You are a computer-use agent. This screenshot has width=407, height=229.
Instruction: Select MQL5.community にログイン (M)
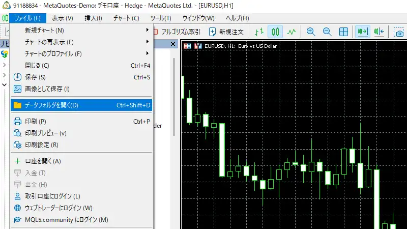81,219
